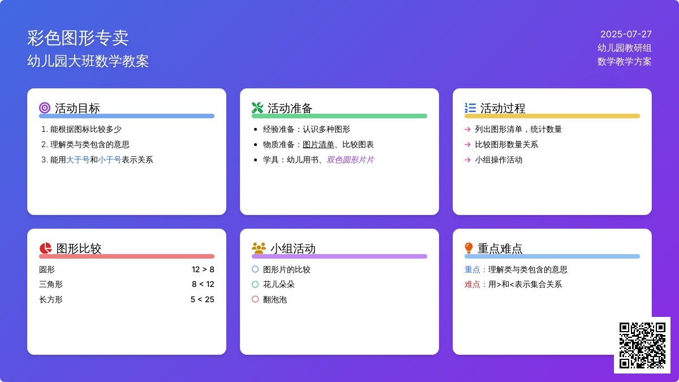Click the QR code image
The width and height of the screenshot is (679, 382).
[642, 345]
